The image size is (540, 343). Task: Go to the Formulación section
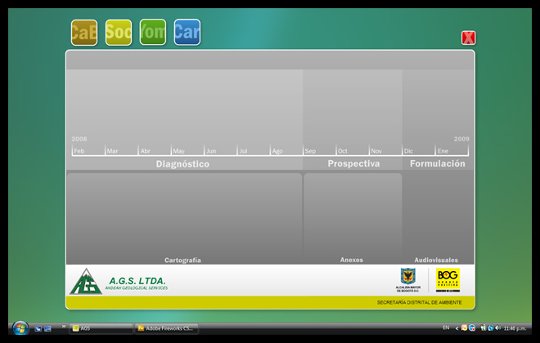(x=437, y=164)
